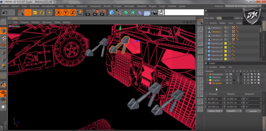
Task: Click the Maestro layer teal color swatch
Action: [210, 77]
